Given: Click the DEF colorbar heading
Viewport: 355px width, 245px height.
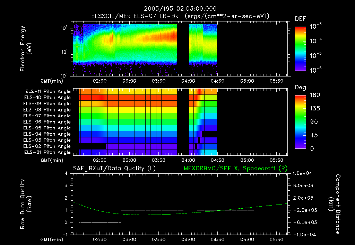Looking at the screenshot, I should [x=301, y=19].
